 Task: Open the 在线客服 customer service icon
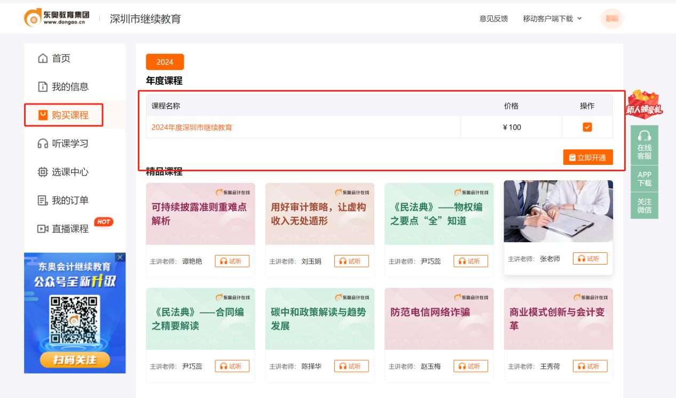click(644, 136)
